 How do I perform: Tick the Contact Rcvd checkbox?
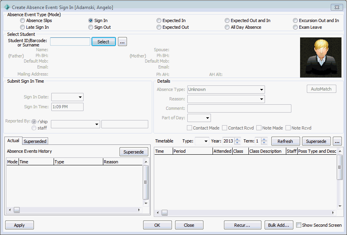[x=225, y=128]
